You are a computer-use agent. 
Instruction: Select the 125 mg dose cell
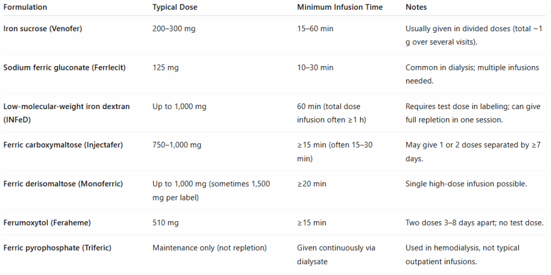point(166,68)
